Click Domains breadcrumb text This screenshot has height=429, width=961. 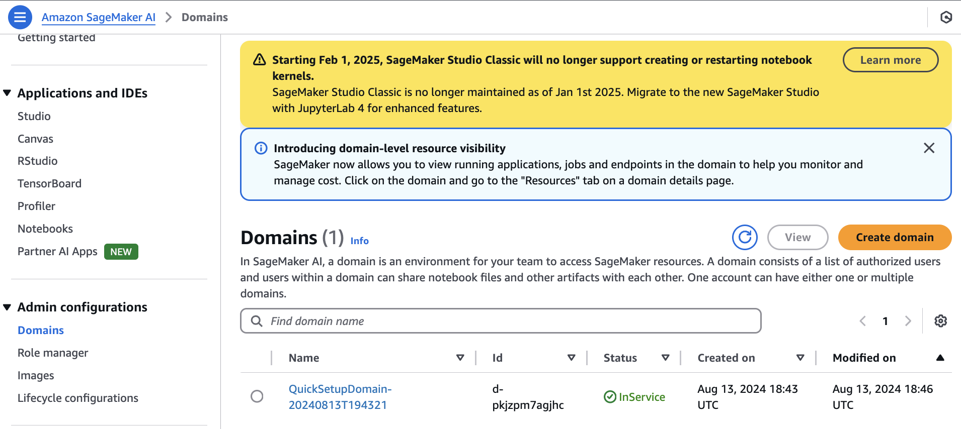pyautogui.click(x=205, y=17)
